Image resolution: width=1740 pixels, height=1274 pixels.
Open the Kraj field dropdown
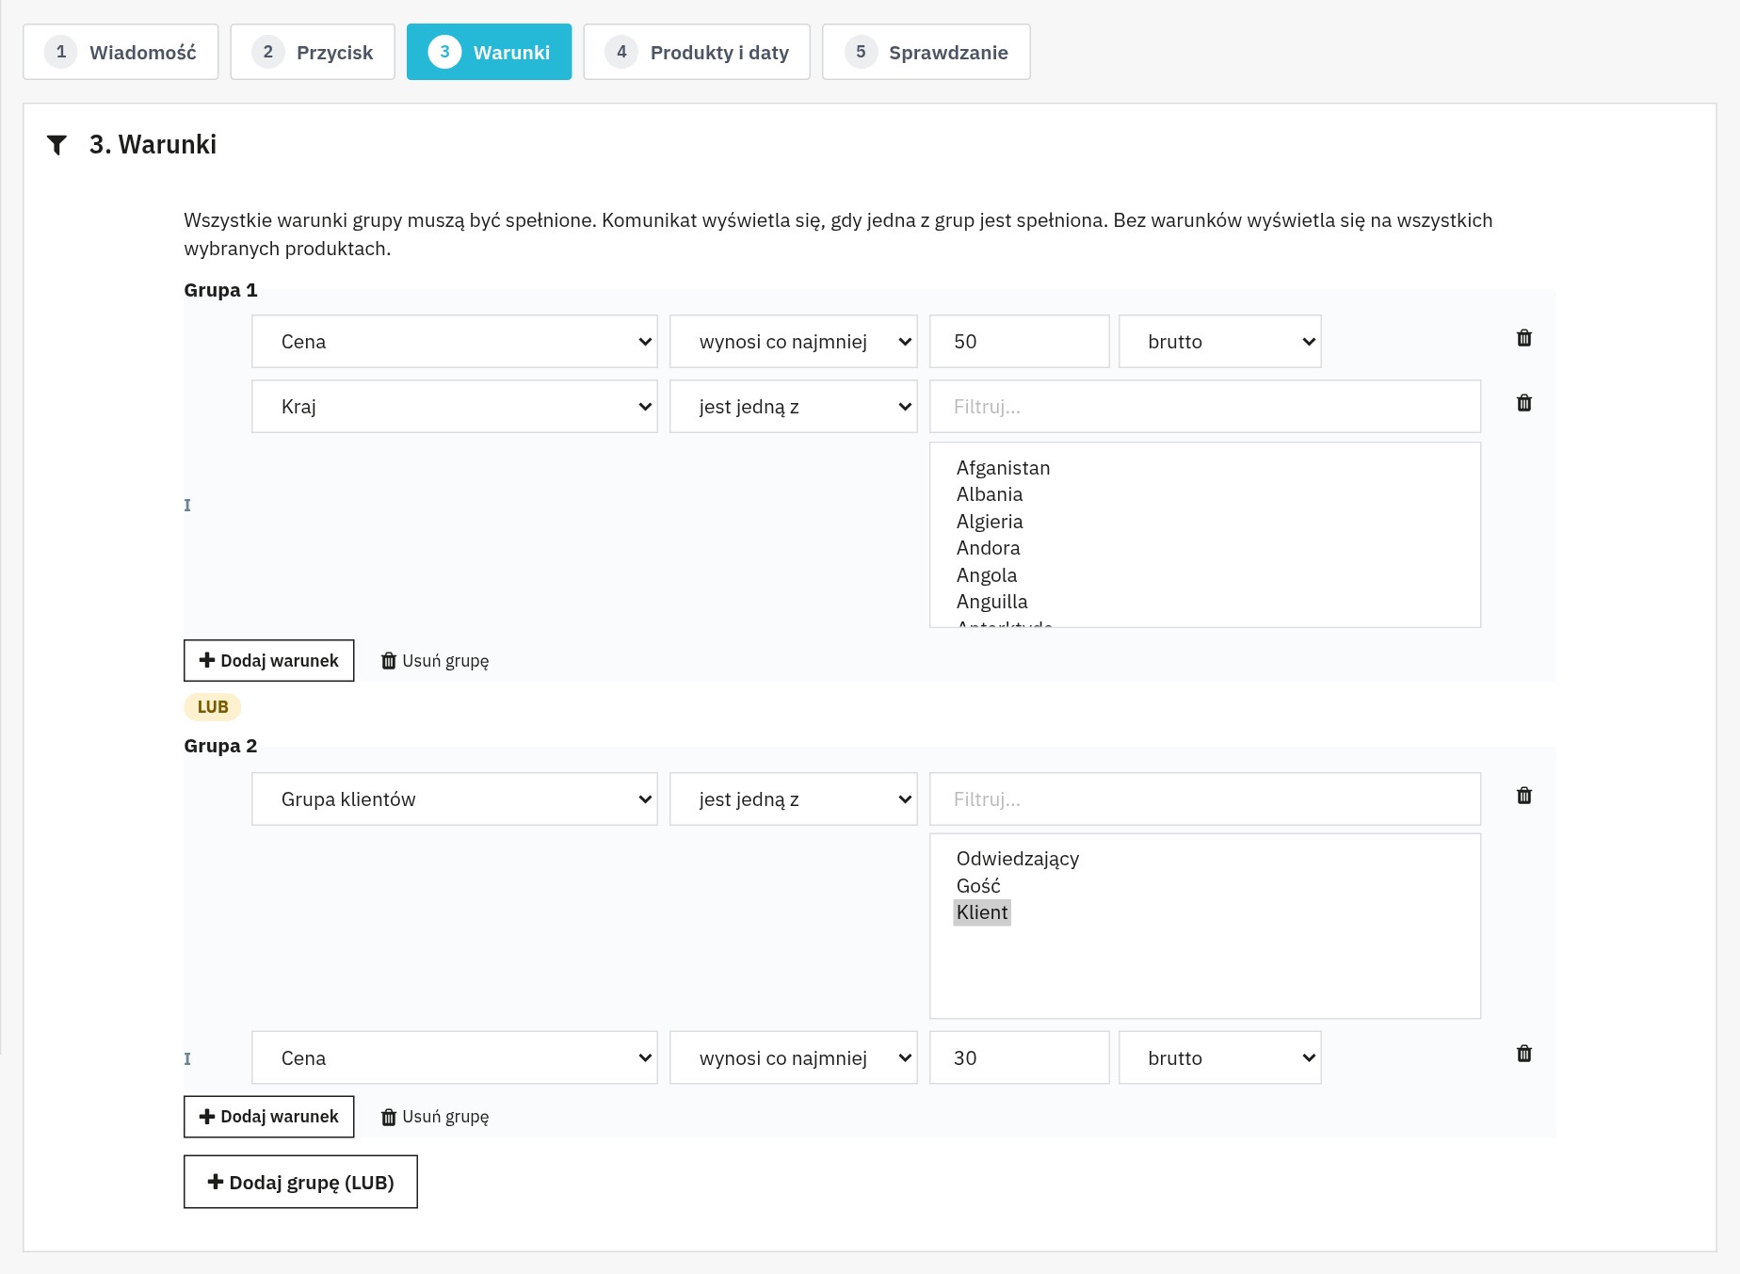click(x=455, y=406)
